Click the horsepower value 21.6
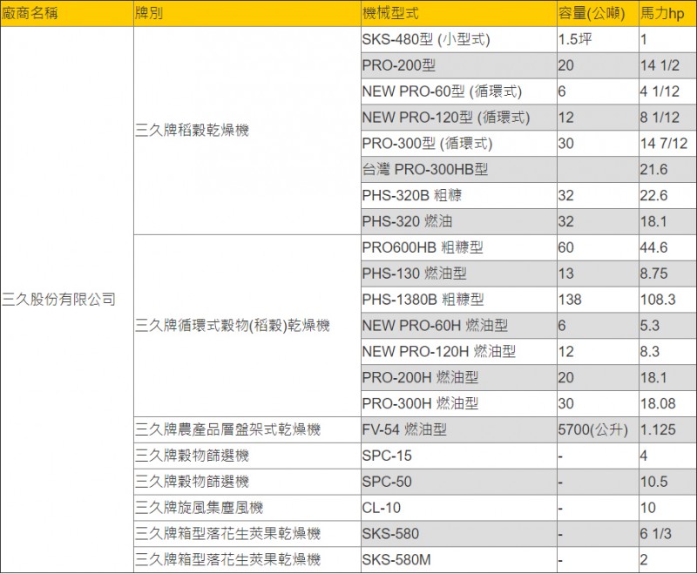 (667, 170)
